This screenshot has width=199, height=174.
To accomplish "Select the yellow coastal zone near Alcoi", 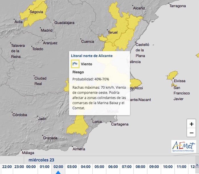I will (x=135, y=83).
